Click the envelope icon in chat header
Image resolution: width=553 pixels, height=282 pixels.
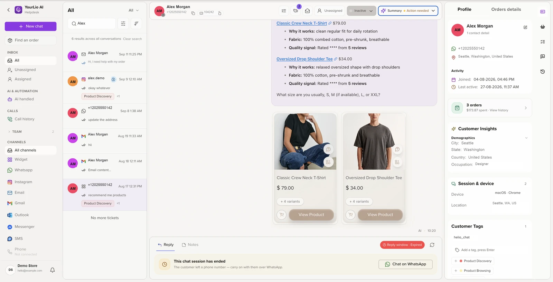click(x=307, y=11)
